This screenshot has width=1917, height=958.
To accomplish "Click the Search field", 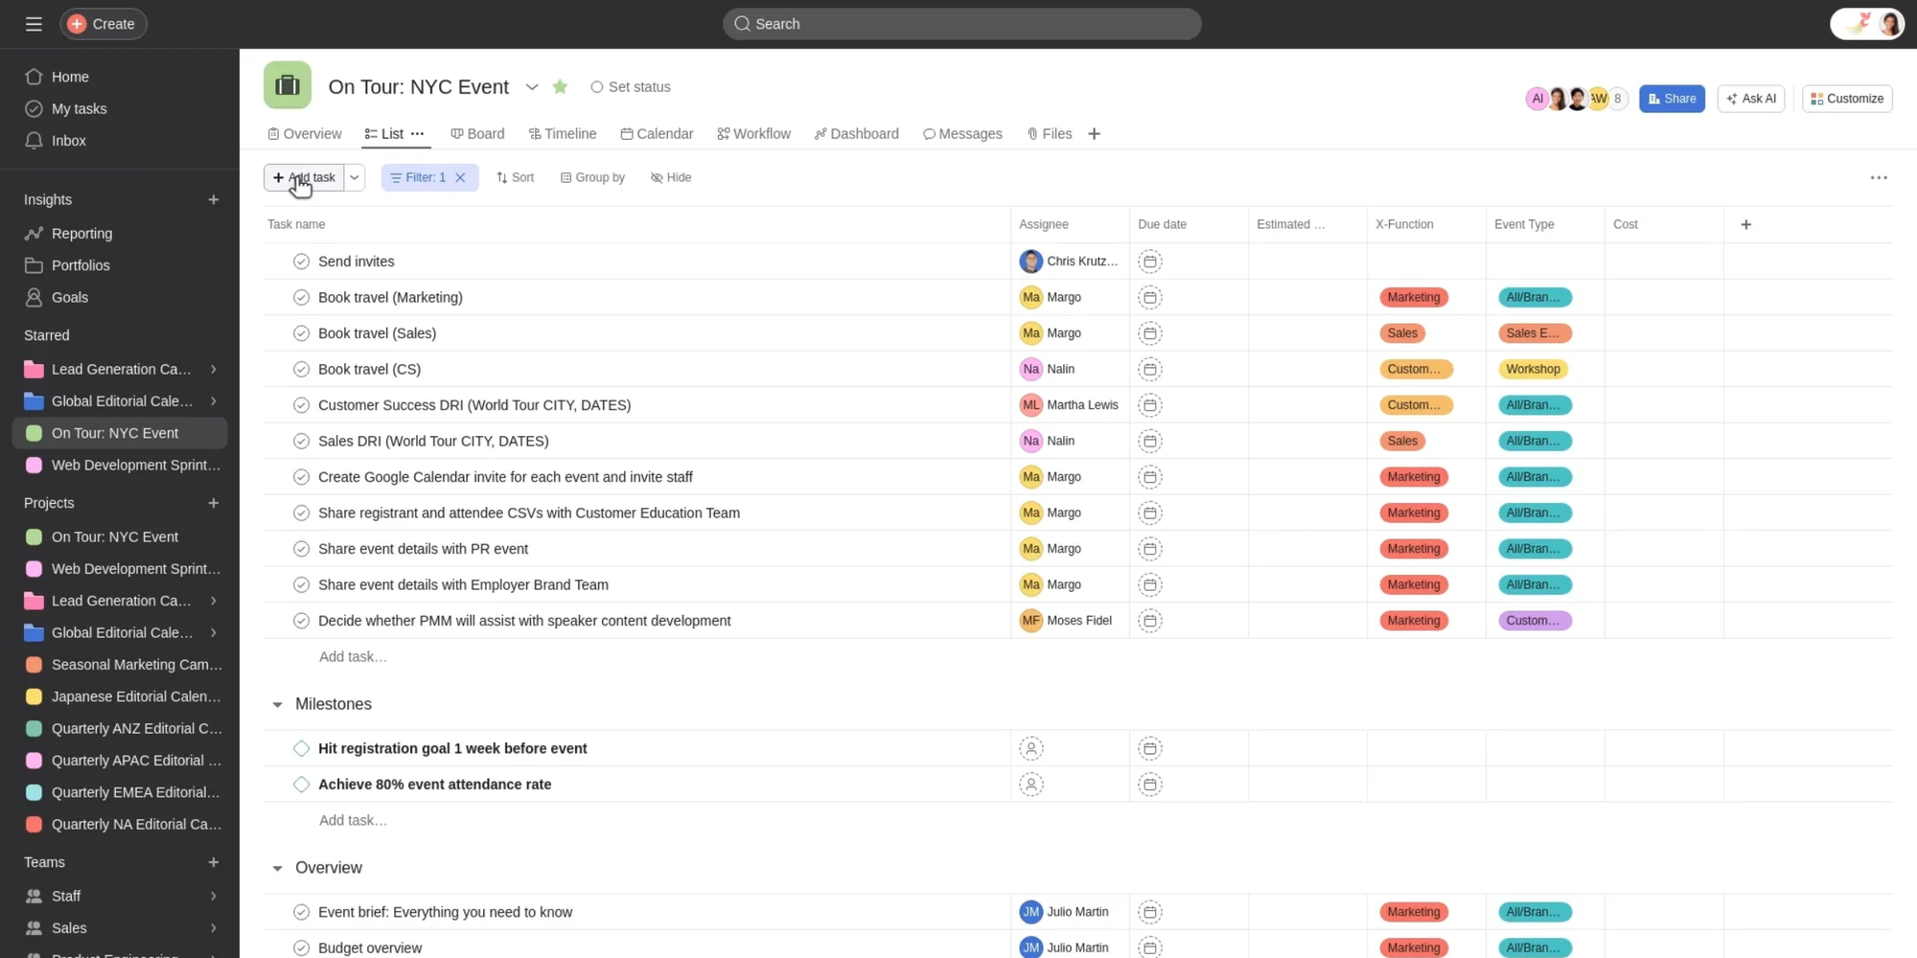I will [960, 23].
